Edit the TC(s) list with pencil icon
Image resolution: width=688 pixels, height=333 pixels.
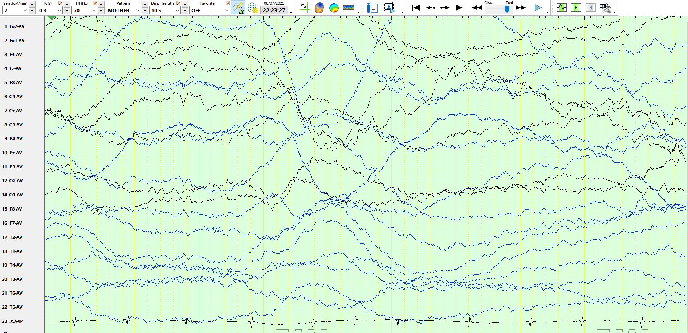click(61, 3)
